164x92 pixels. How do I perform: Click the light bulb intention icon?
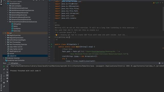[x=56, y=35]
